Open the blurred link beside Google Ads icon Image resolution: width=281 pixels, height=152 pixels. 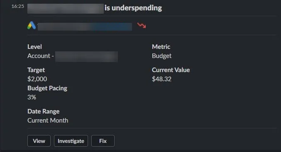[85, 27]
